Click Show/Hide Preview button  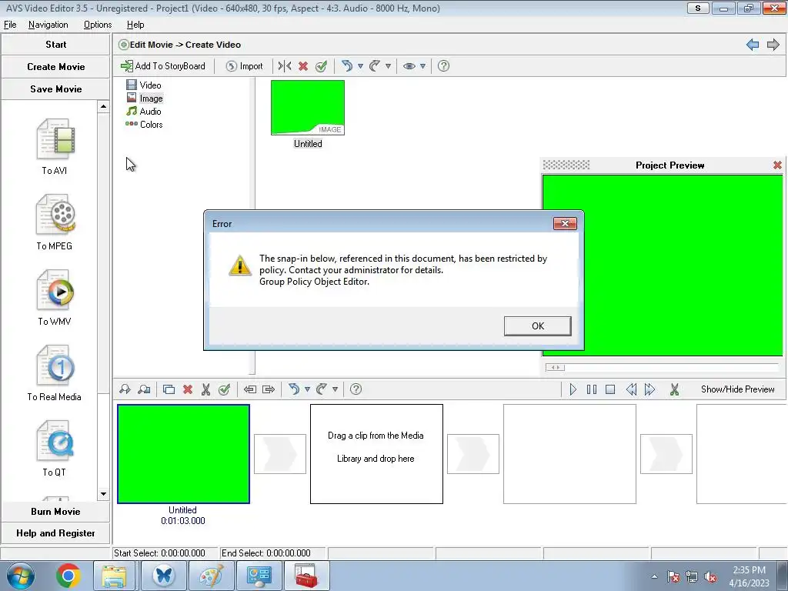click(x=737, y=389)
